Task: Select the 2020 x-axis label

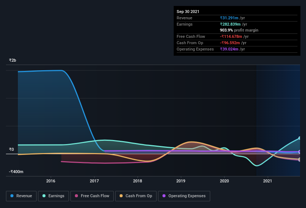Action: pos(224,181)
